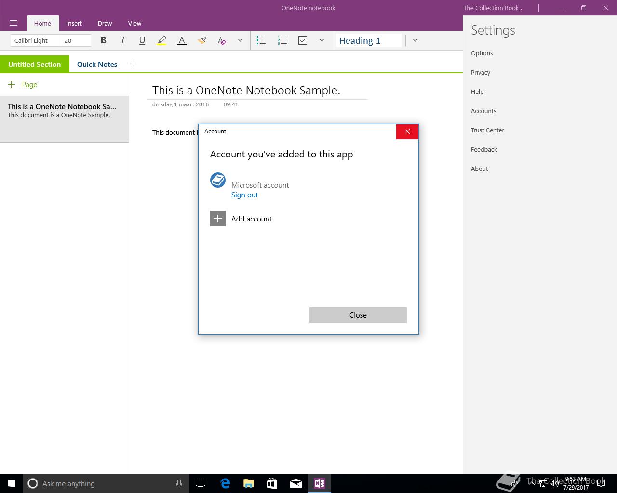Switch to the Home tab
This screenshot has height=493, width=617.
click(x=42, y=23)
